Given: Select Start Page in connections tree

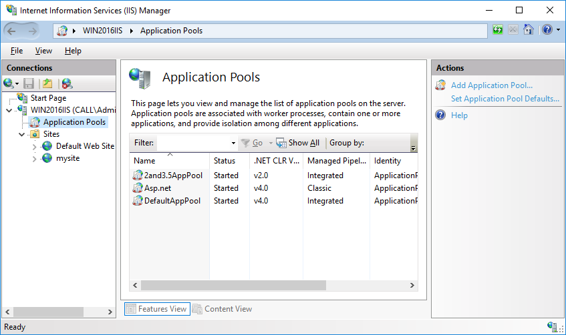Looking at the screenshot, I should click(48, 98).
